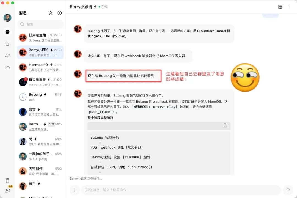This screenshot has height=198, width=297.
Task: Click the message 现在给 BuLeng 发一条群内消息
Action: tap(123, 76)
